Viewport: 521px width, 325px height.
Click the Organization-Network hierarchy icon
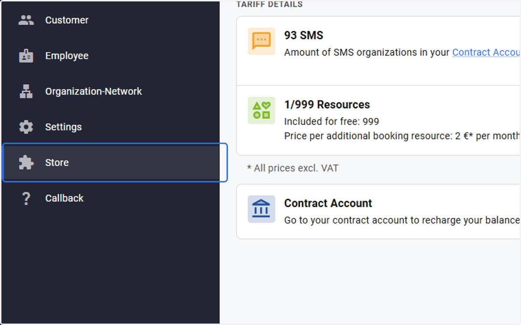click(x=26, y=91)
